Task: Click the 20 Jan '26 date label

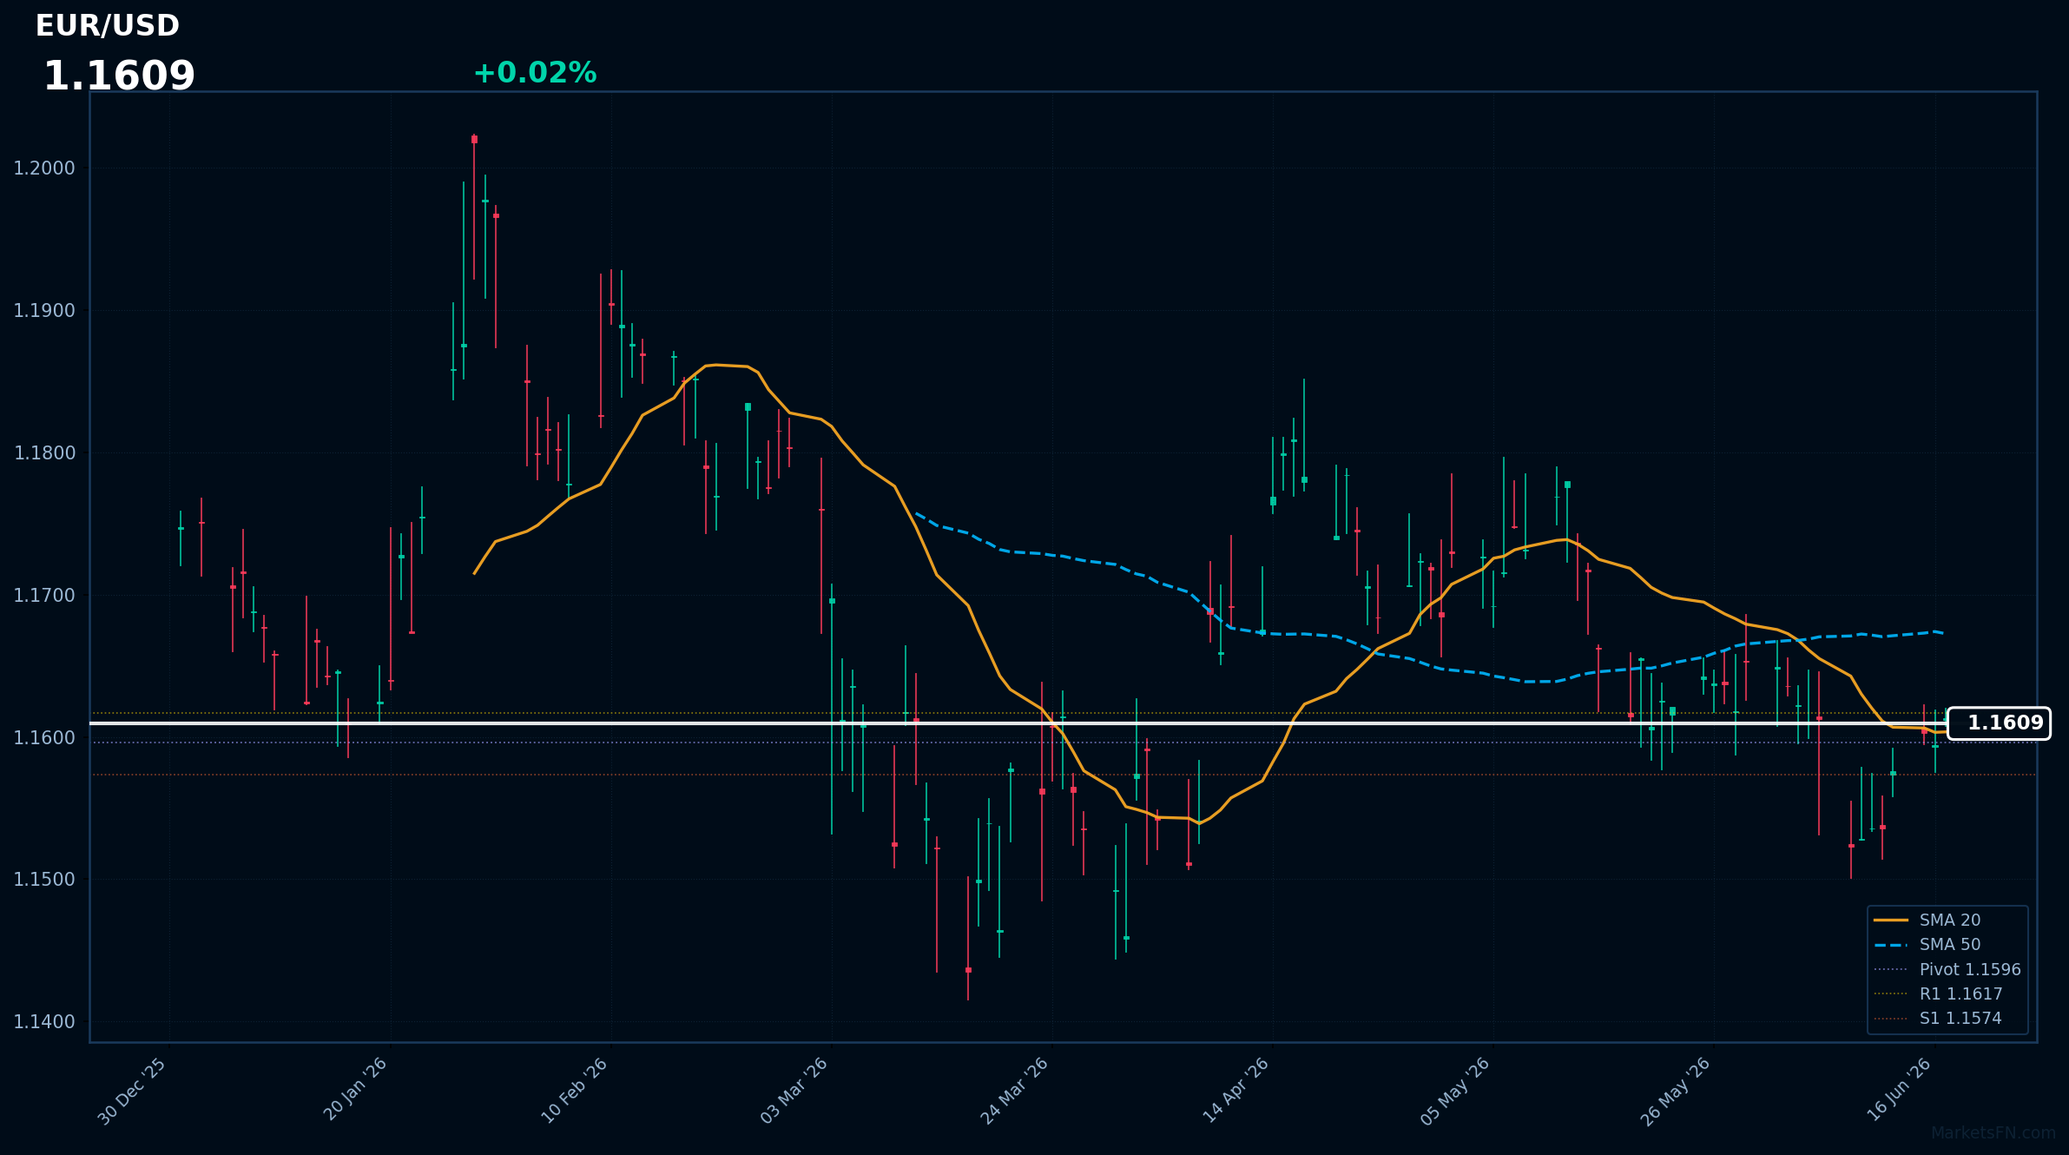Action: pyautogui.click(x=354, y=1090)
